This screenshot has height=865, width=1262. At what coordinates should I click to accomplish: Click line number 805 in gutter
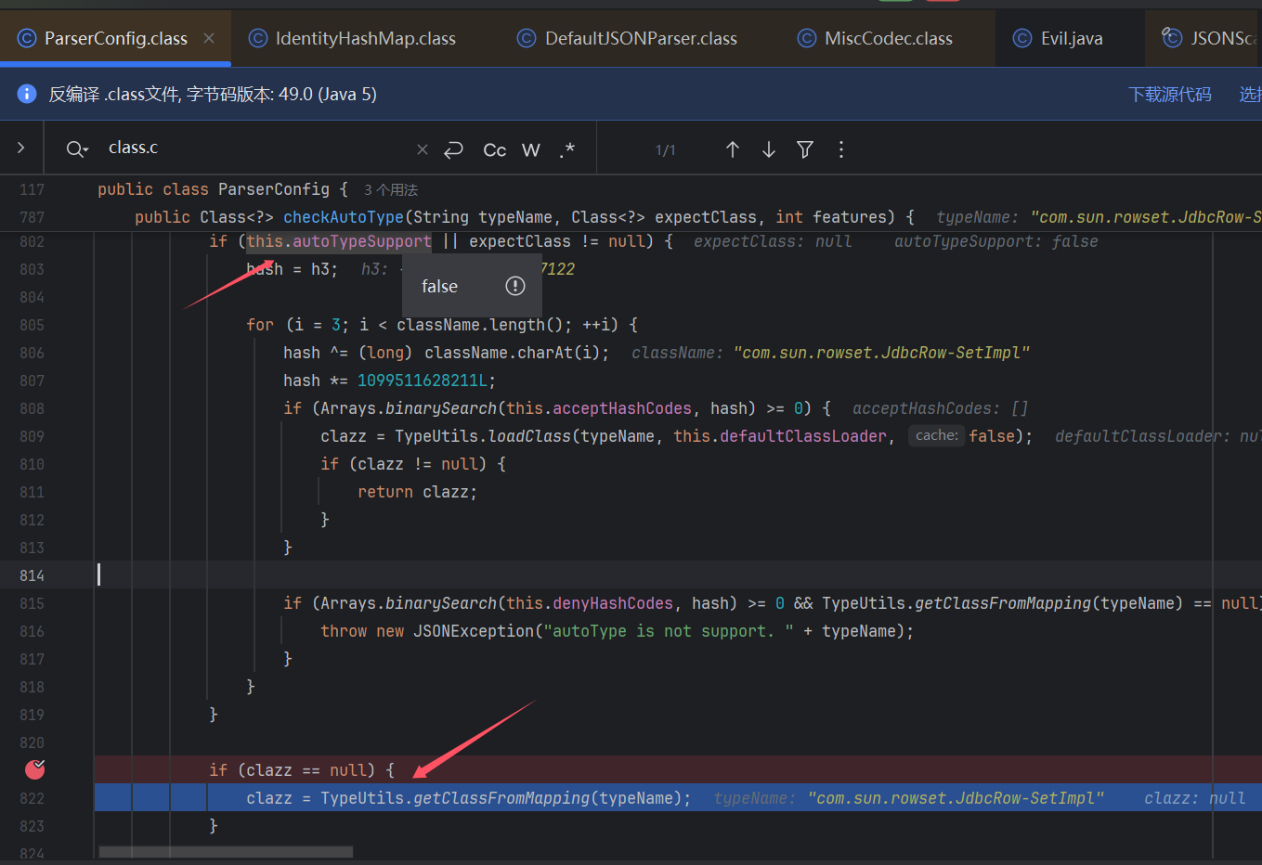click(32, 325)
